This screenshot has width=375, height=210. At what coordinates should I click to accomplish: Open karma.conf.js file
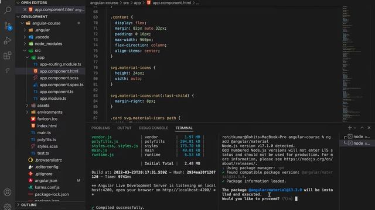click(x=47, y=187)
